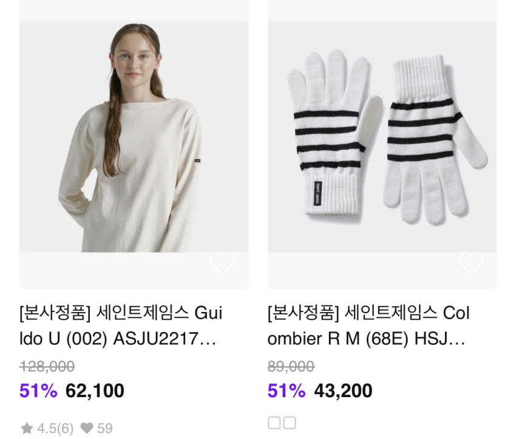Click the gray heart beside 59 likes
Viewport: 516px width, 439px height.
pyautogui.click(x=87, y=428)
